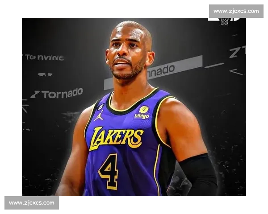Click the Jumpman logo on the jersey

pyautogui.click(x=99, y=116)
